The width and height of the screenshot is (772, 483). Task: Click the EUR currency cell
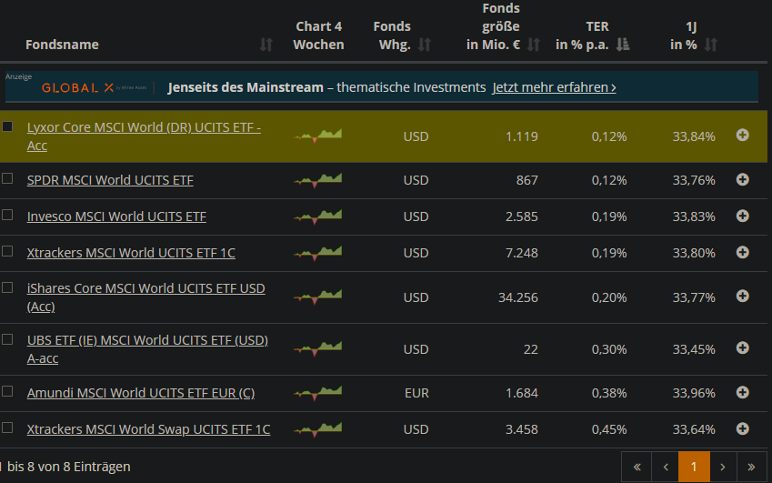click(416, 393)
